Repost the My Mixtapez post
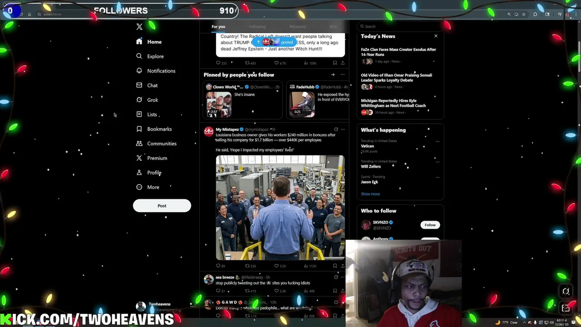 [x=251, y=266]
